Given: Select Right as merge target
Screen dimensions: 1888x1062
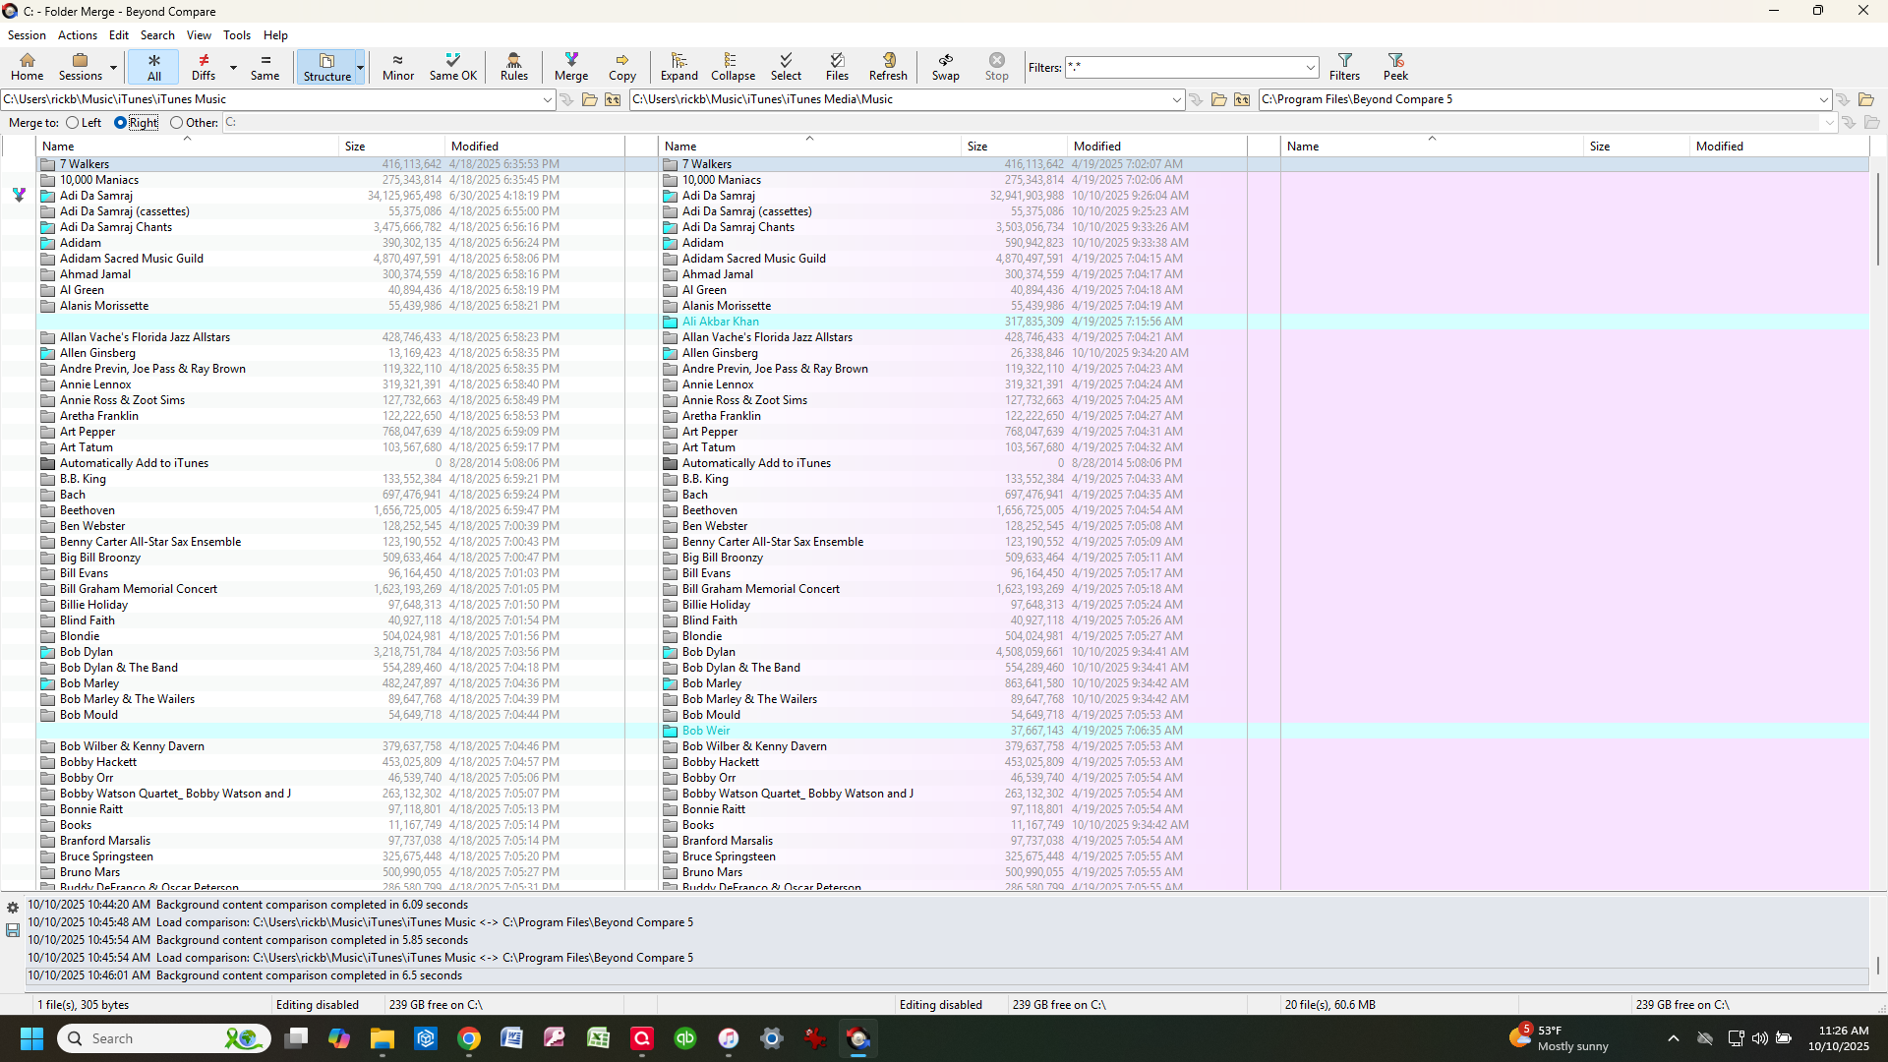Looking at the screenshot, I should 121,123.
